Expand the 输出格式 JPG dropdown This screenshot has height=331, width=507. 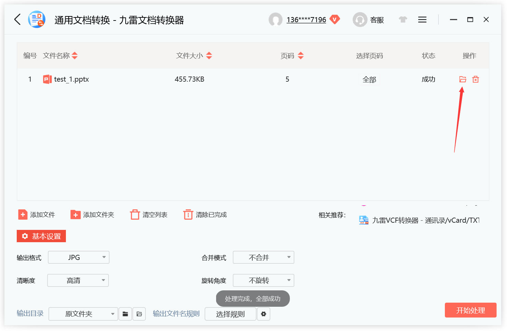[x=79, y=257]
